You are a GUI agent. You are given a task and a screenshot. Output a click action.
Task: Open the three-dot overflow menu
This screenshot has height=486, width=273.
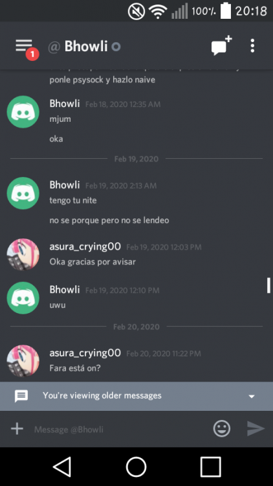(252, 46)
